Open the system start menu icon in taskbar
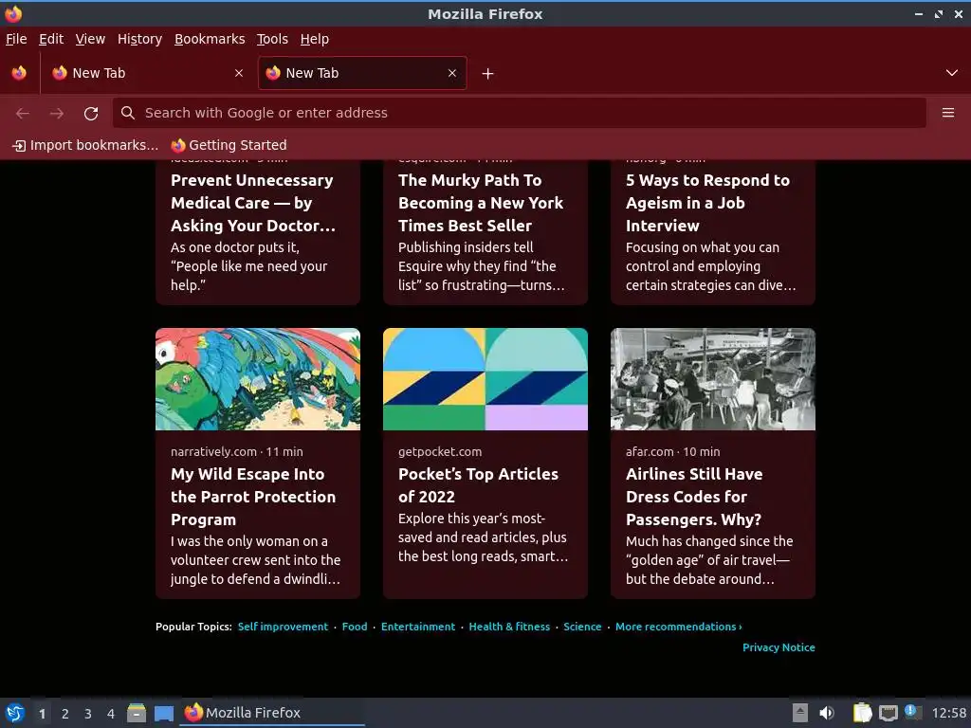This screenshot has height=728, width=971. click(15, 713)
